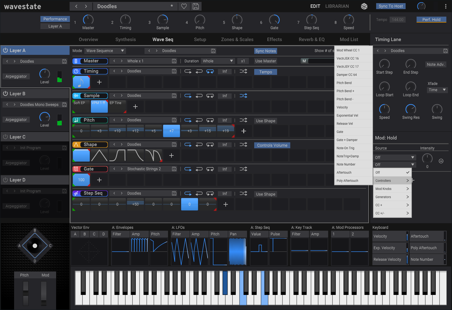The image size is (452, 310).
Task: Click the vector joystick pad center
Action: [35, 246]
